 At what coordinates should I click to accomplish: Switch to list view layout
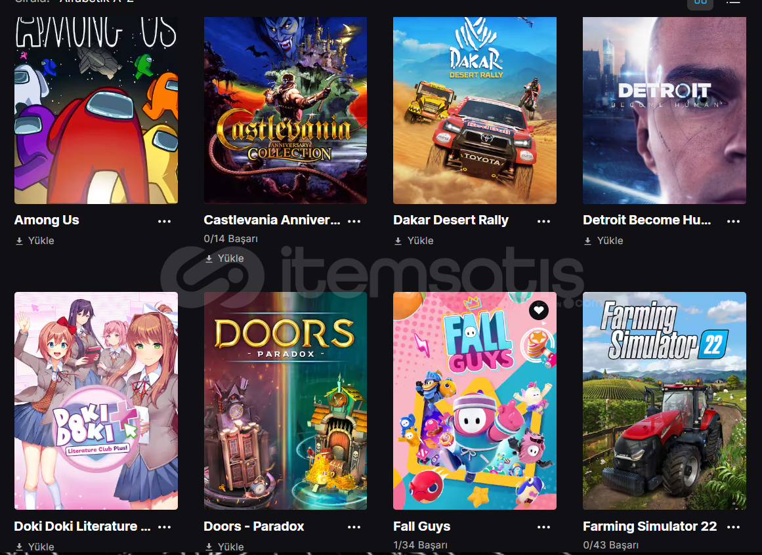[733, 3]
